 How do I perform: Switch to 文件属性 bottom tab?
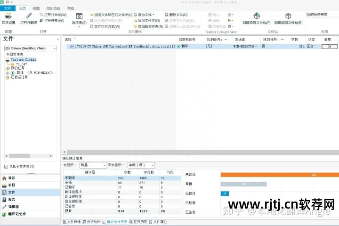[x=158, y=222]
